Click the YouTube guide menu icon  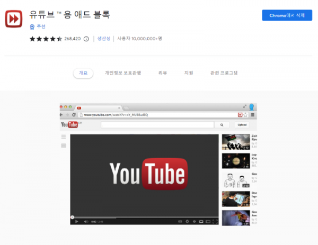click(64, 137)
